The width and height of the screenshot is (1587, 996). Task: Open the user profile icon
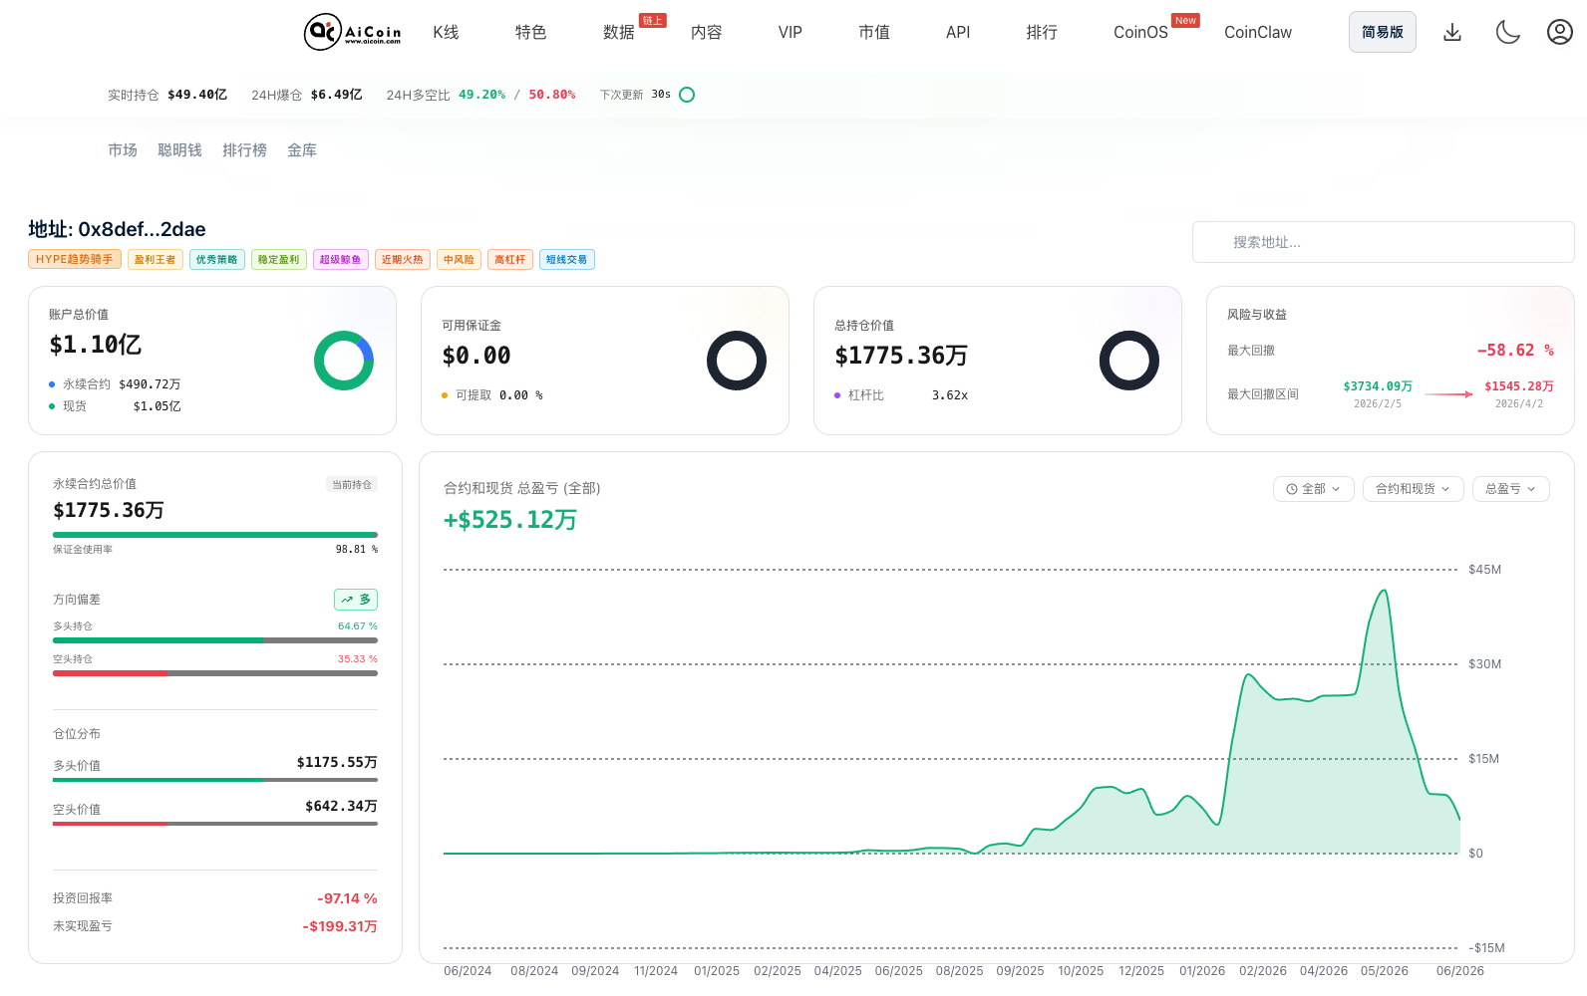[x=1560, y=32]
